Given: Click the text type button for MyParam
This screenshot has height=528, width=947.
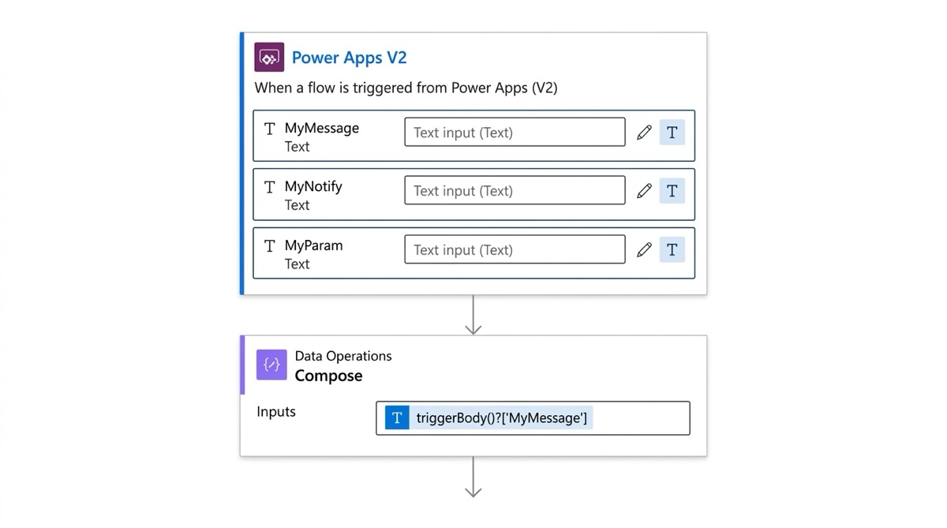Looking at the screenshot, I should [x=672, y=250].
